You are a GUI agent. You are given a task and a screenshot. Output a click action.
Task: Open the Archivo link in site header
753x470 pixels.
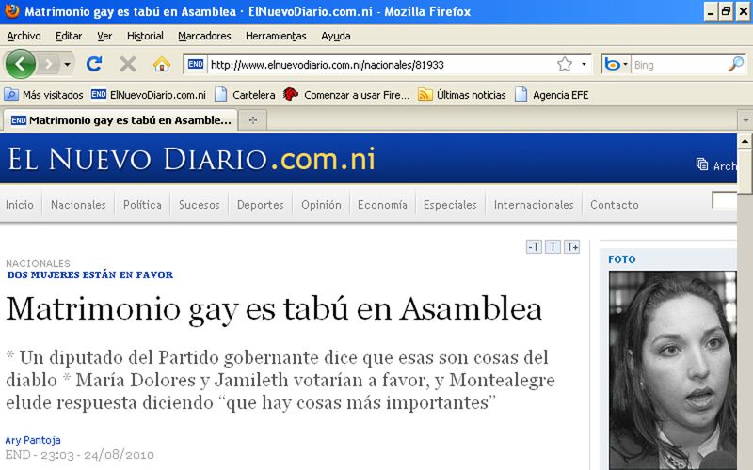pos(716,165)
